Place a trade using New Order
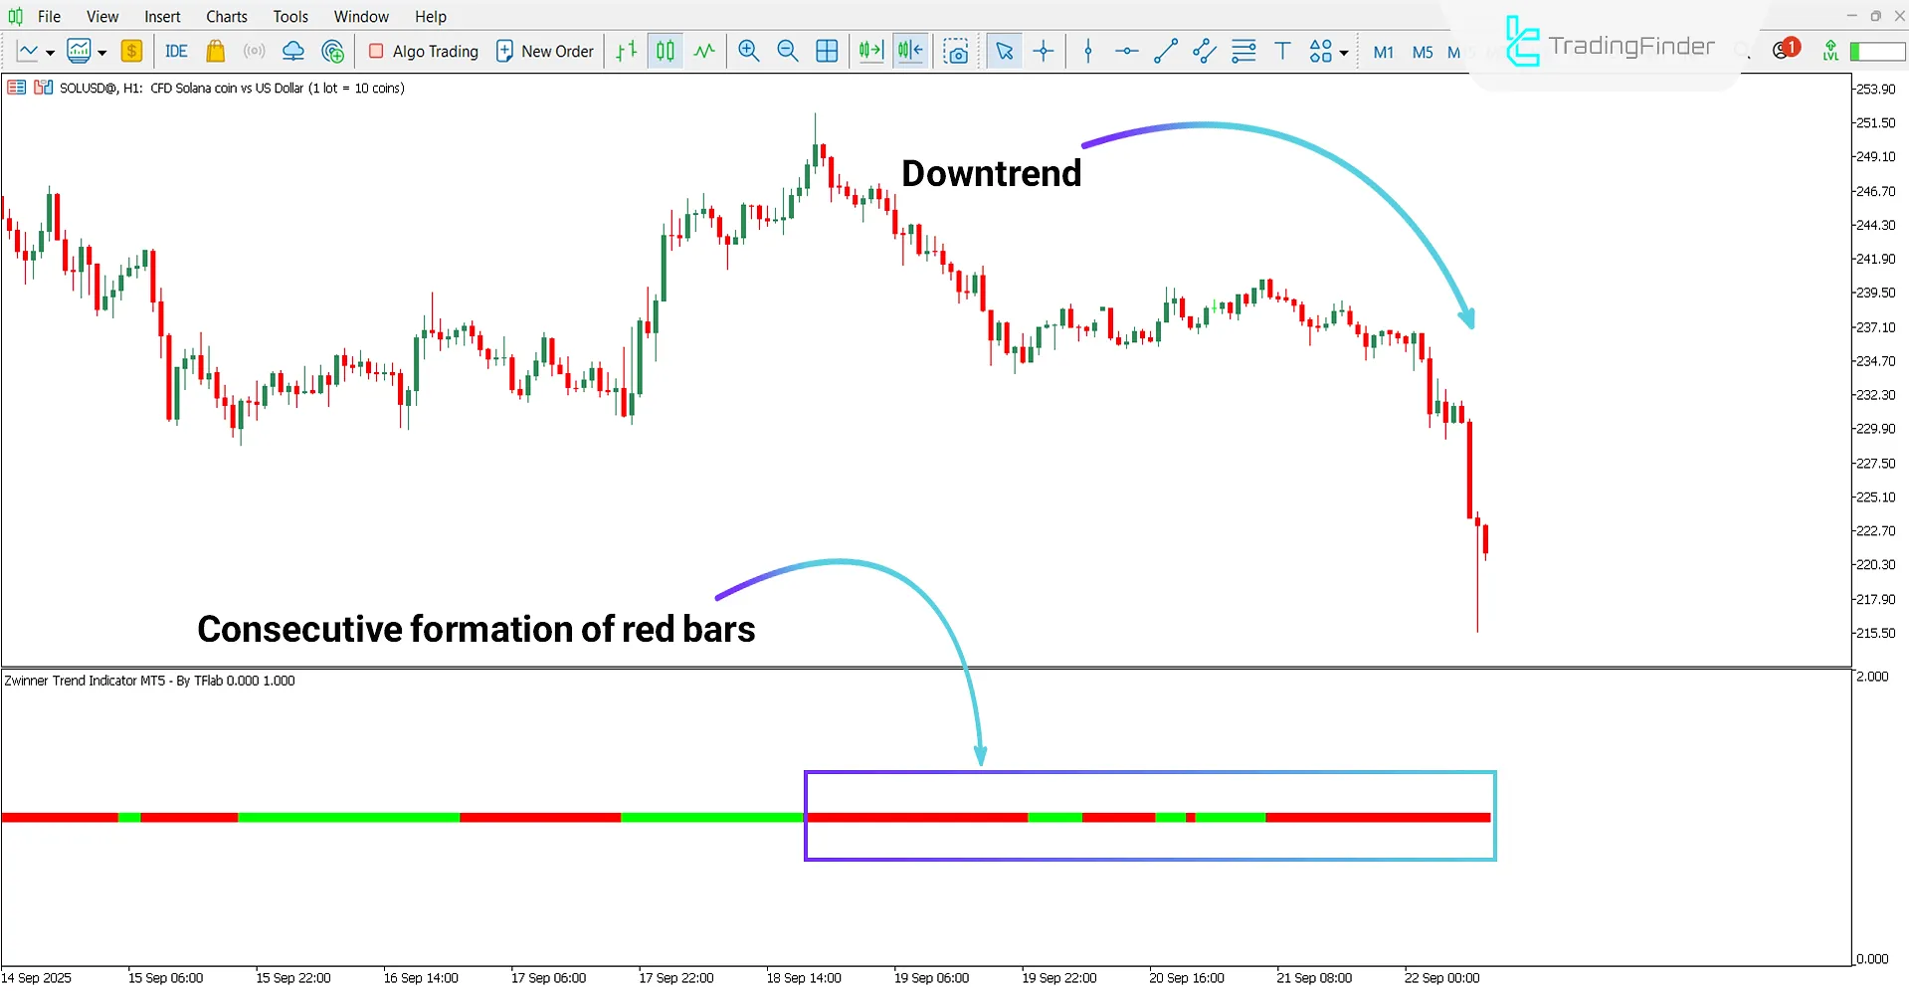 coord(545,51)
